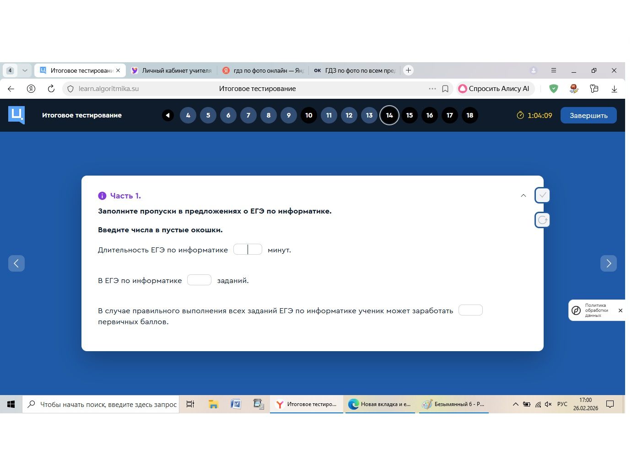
Task: Reload the page with refresh icon
Action: (x=51, y=89)
